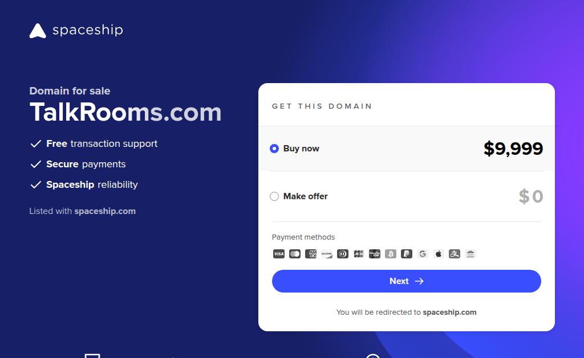Click the Discover card icon
This screenshot has height=358, width=584.
click(327, 254)
